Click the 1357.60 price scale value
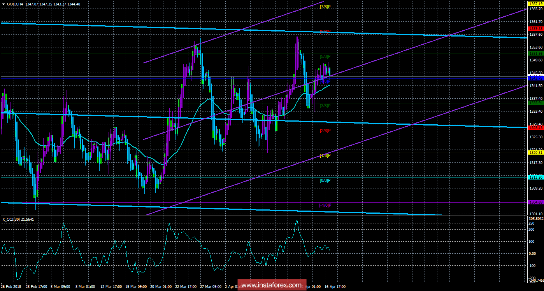Screen dimensions: 544x291 [535, 35]
